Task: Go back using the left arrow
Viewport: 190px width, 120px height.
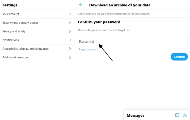Action: pyautogui.click(x=81, y=5)
